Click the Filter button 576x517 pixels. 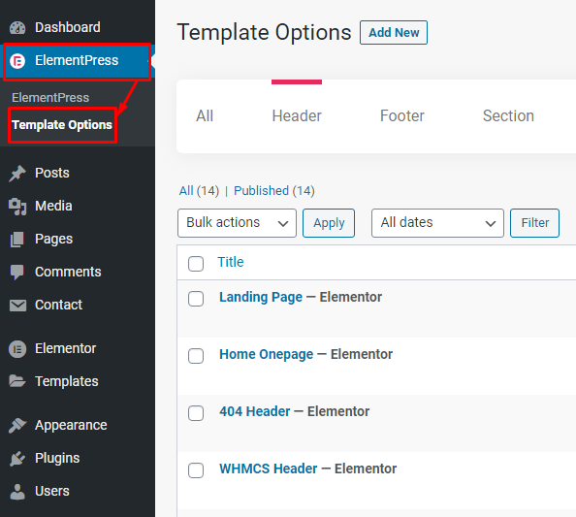tap(535, 223)
